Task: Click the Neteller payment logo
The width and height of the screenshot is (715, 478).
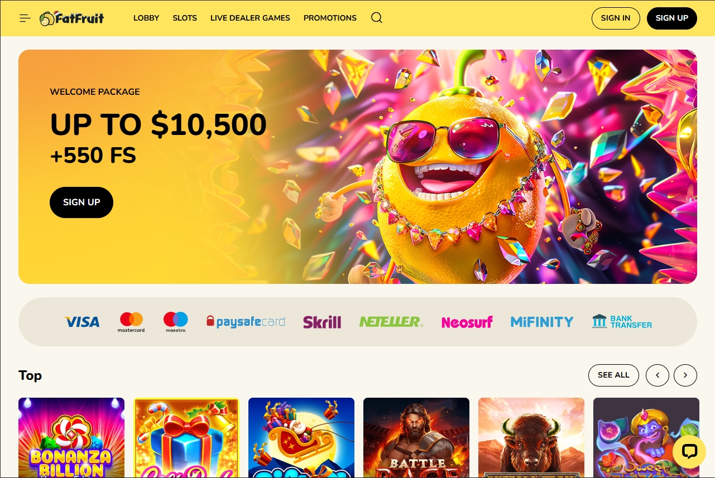Action: (391, 322)
